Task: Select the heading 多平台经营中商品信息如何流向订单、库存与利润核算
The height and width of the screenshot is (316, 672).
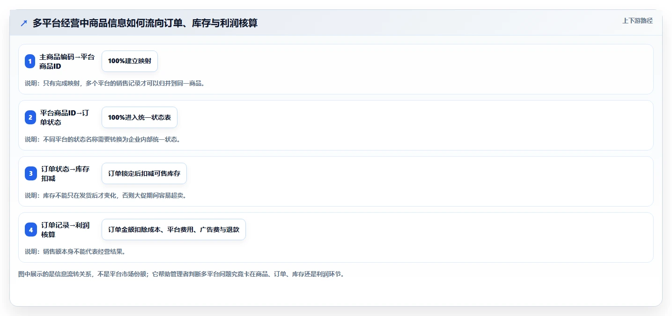Action: (145, 23)
